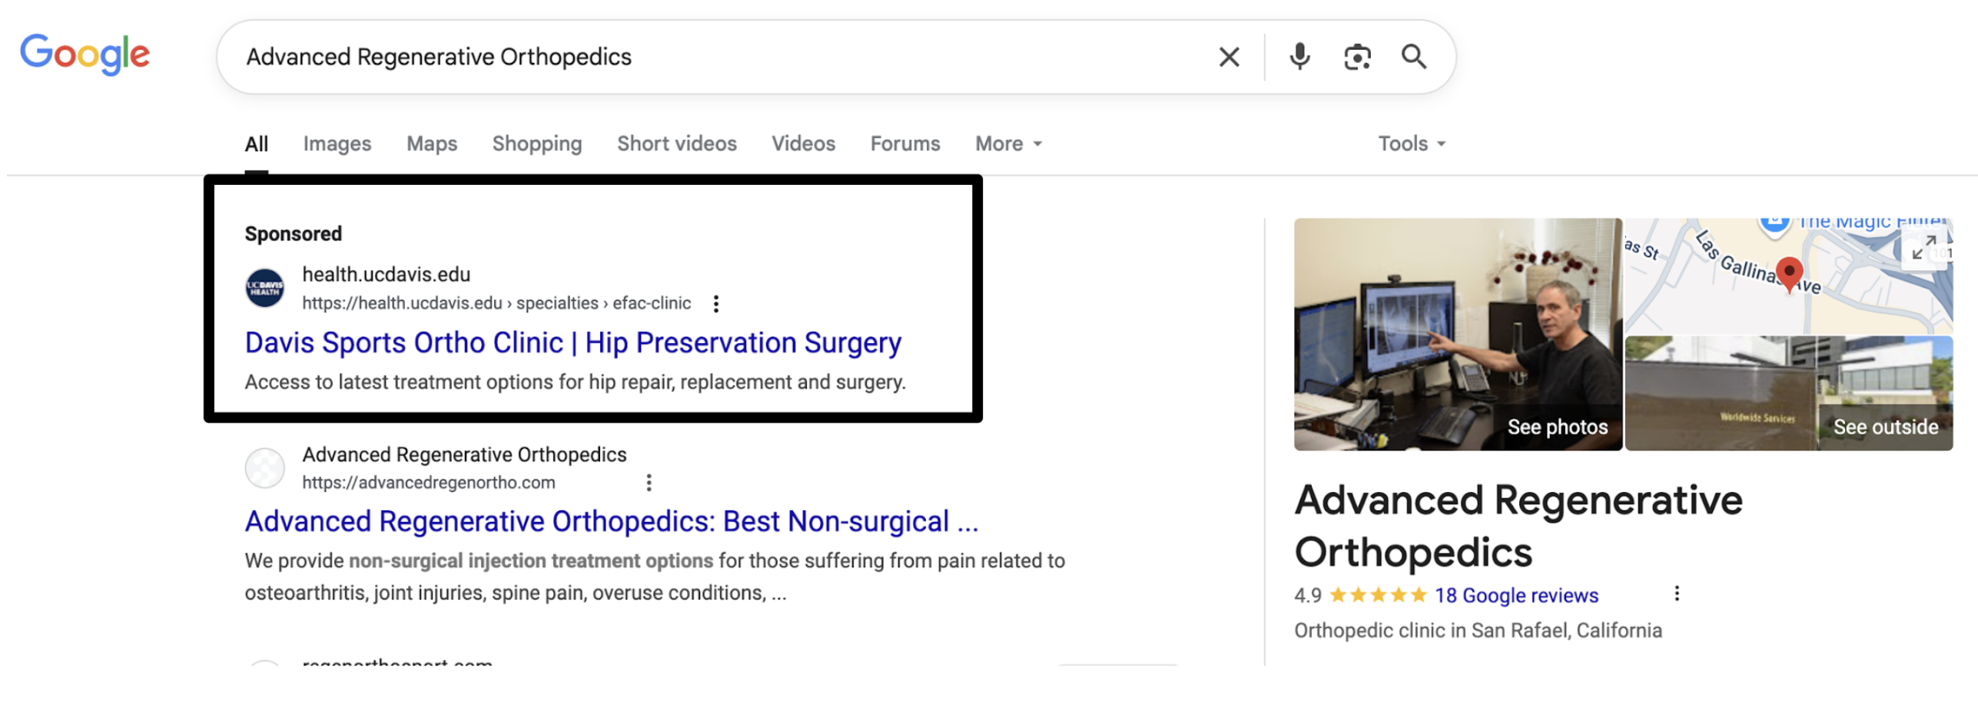Viewport: 1978px width, 723px height.
Task: Start voice search with microphone icon
Action: coord(1299,57)
